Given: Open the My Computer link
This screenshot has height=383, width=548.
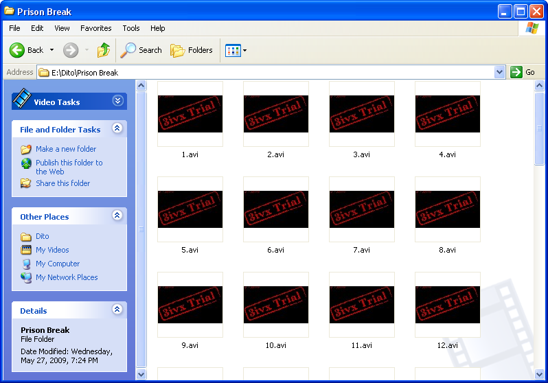Looking at the screenshot, I should [58, 264].
